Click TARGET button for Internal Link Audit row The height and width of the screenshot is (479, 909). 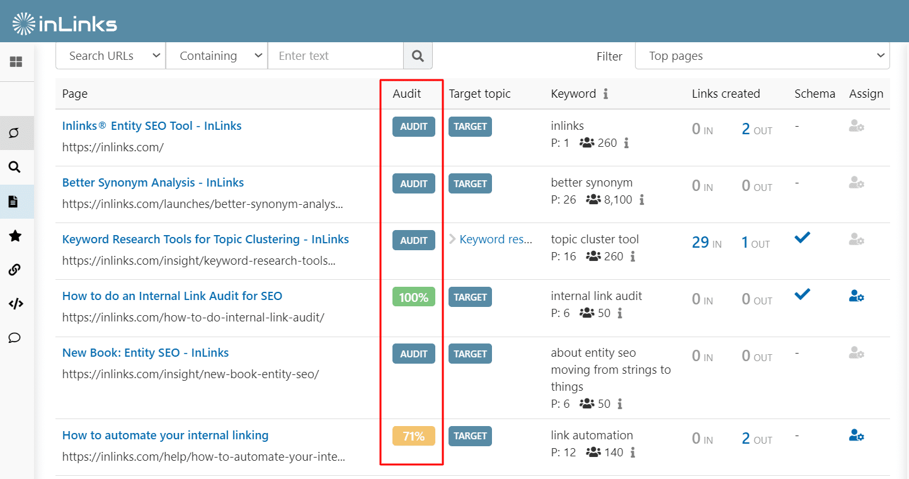tap(471, 297)
